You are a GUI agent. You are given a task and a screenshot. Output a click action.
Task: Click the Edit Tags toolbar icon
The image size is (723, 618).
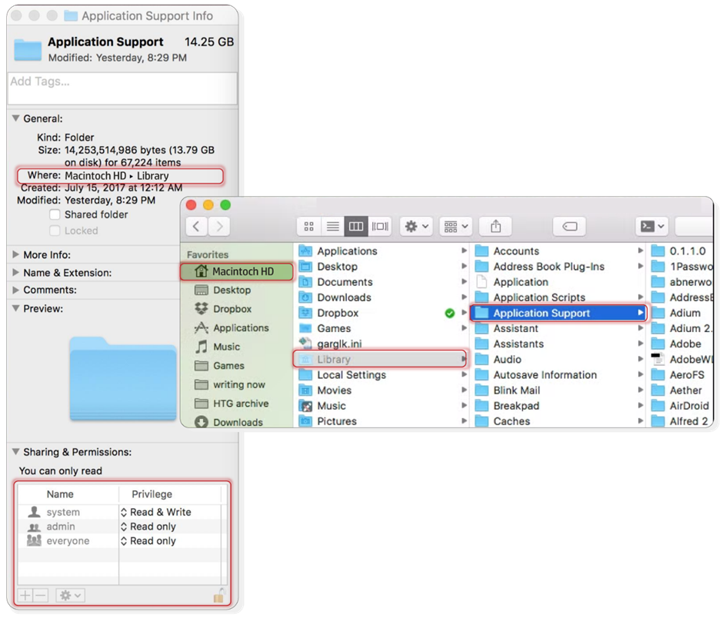pyautogui.click(x=569, y=226)
